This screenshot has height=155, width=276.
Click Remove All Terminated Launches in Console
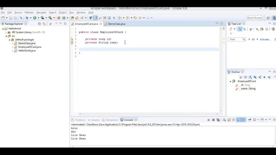point(218,120)
